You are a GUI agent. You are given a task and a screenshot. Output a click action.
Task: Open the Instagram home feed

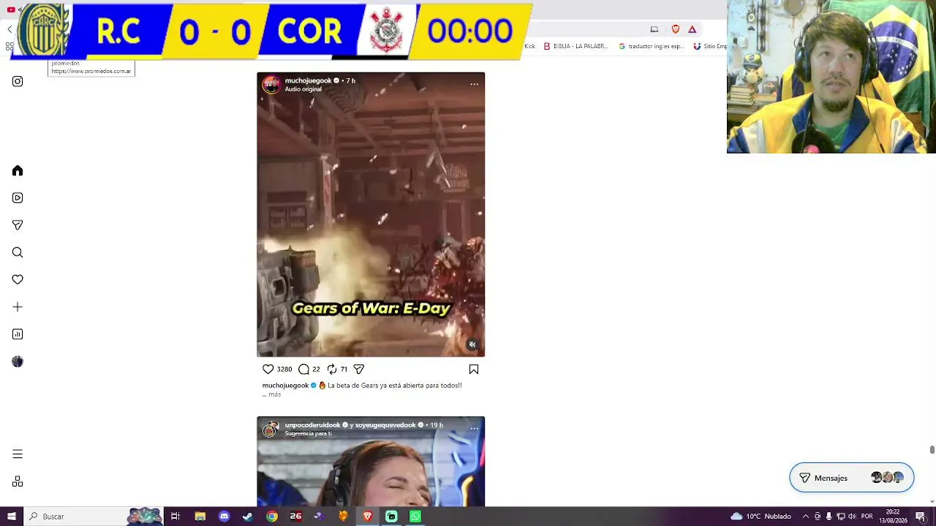tap(18, 171)
